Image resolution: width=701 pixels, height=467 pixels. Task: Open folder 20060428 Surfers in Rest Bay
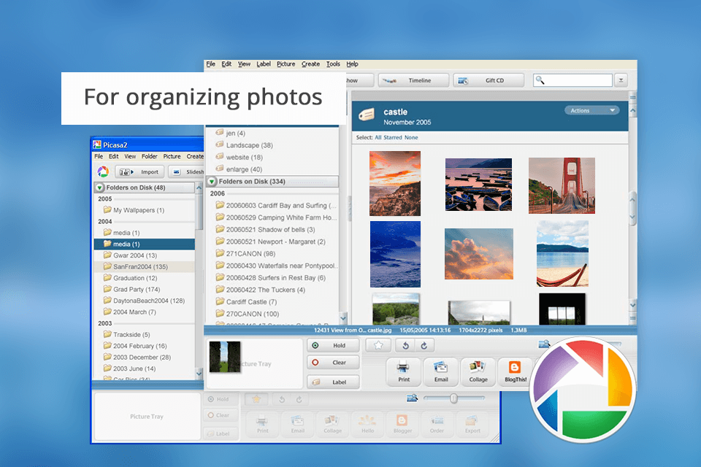point(270,278)
